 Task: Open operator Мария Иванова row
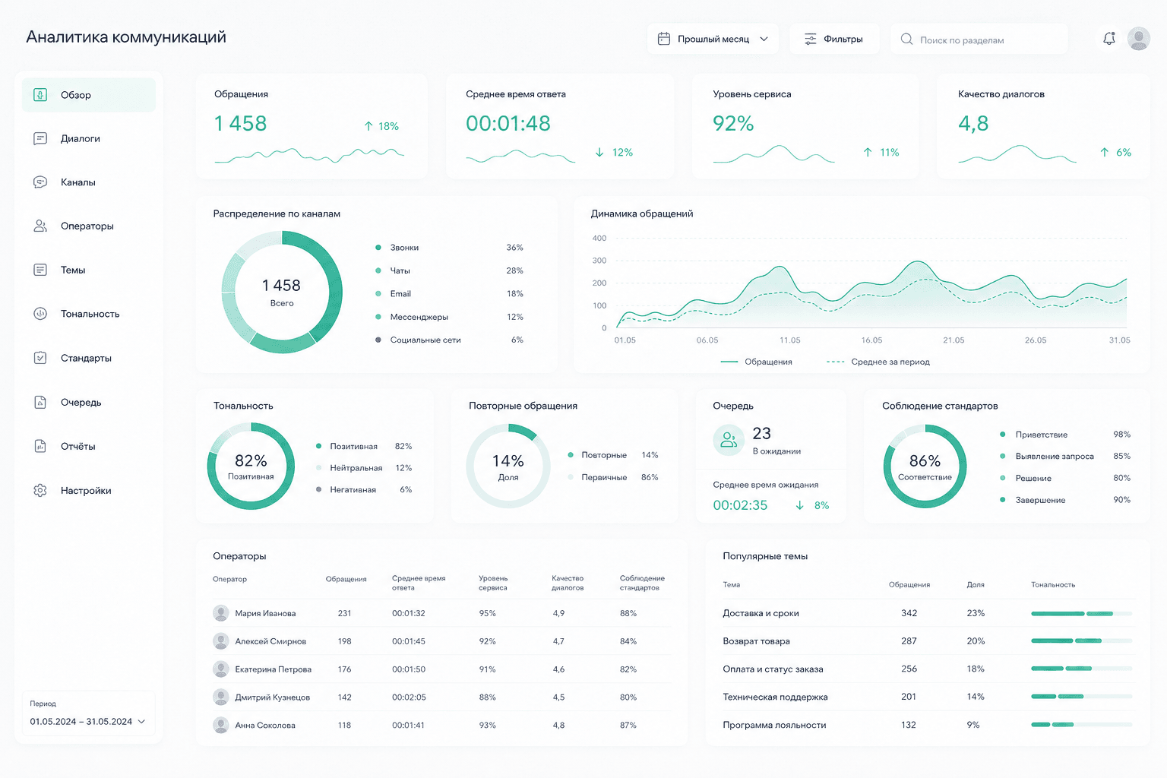(x=441, y=613)
